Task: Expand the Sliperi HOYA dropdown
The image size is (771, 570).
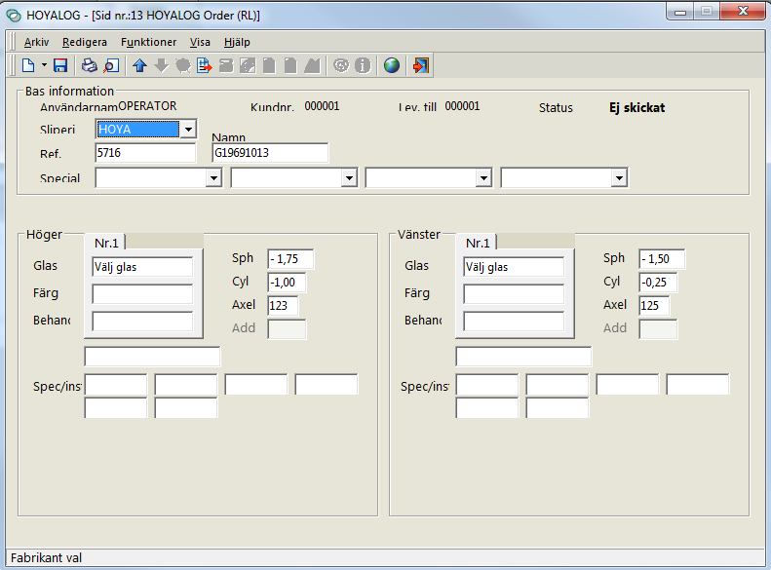Action: point(188,130)
